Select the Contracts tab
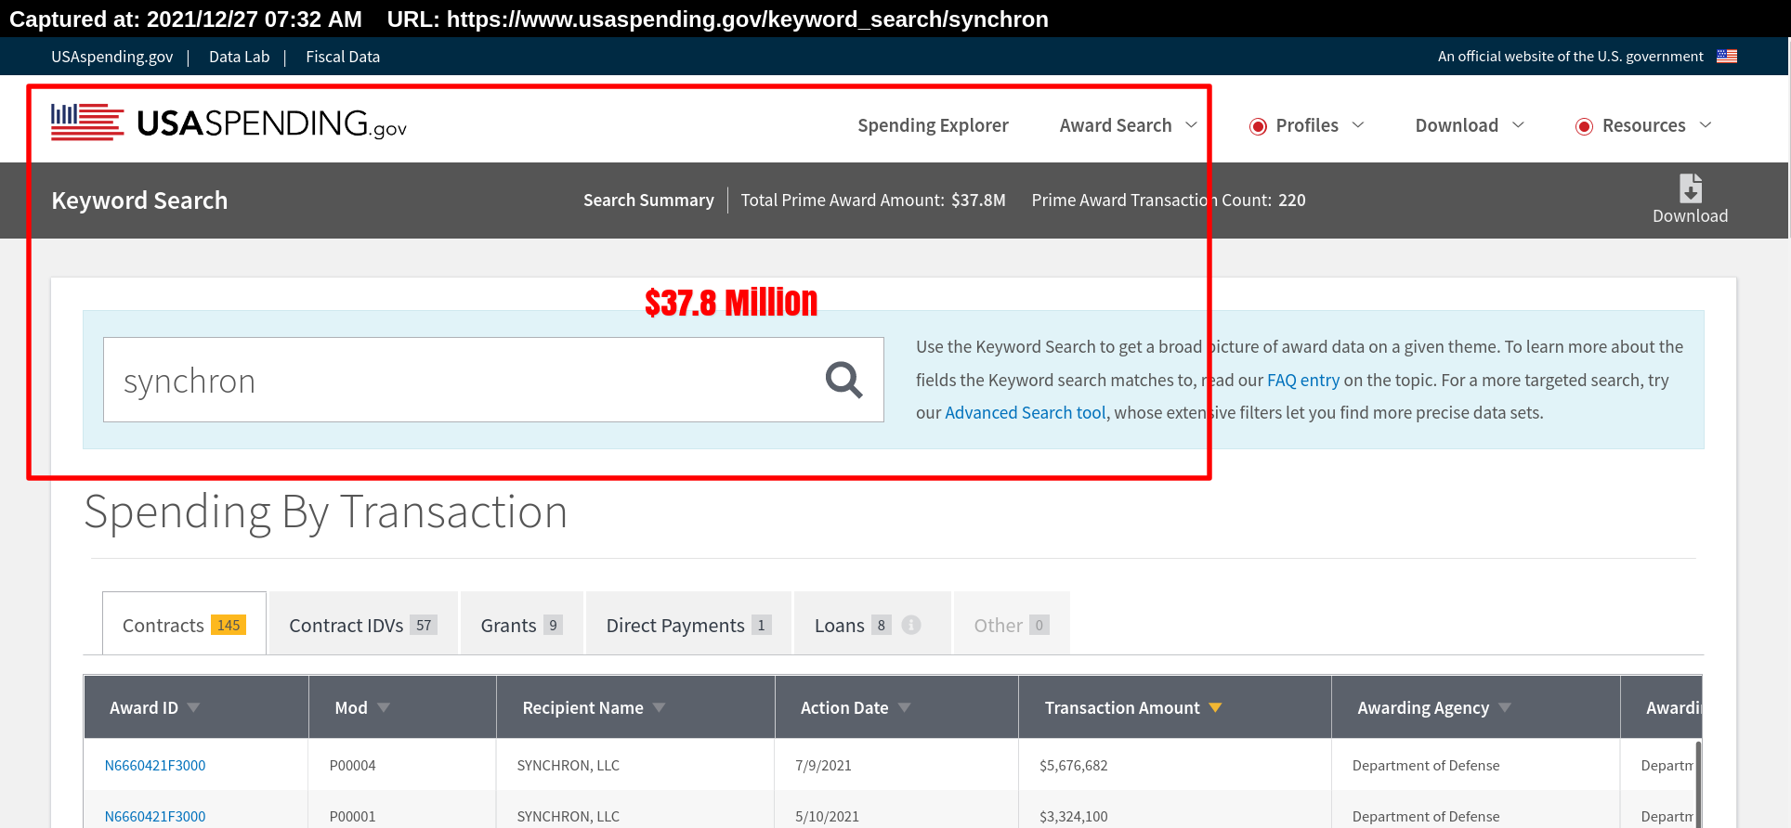This screenshot has height=828, width=1791. pyautogui.click(x=184, y=624)
